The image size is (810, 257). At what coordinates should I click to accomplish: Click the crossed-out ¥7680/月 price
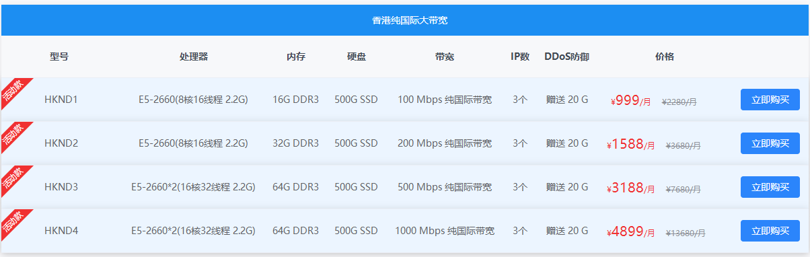tap(683, 190)
